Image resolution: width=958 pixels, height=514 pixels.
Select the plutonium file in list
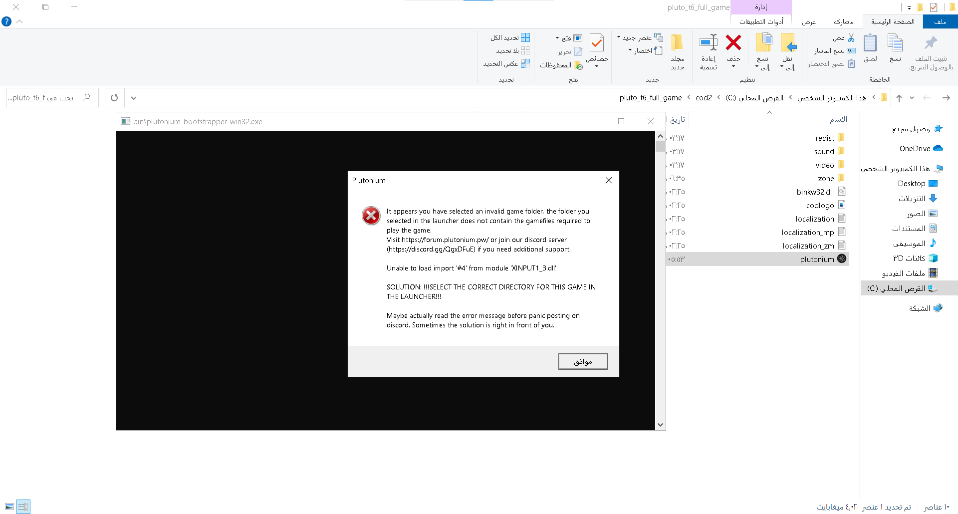tap(757, 259)
